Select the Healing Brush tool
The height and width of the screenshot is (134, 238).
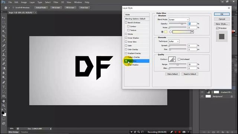point(4,45)
